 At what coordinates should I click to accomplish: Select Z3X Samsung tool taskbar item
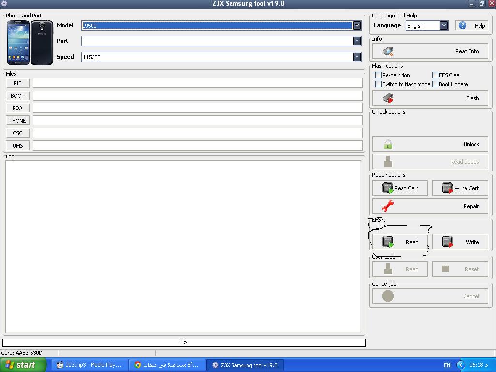click(x=245, y=365)
